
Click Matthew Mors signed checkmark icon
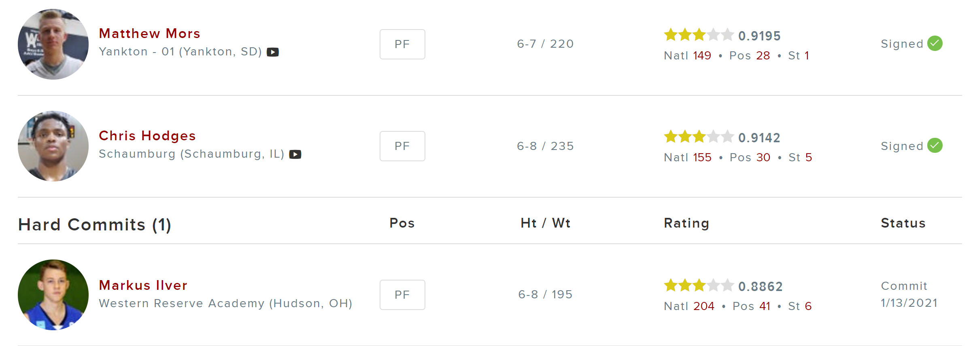(x=935, y=43)
